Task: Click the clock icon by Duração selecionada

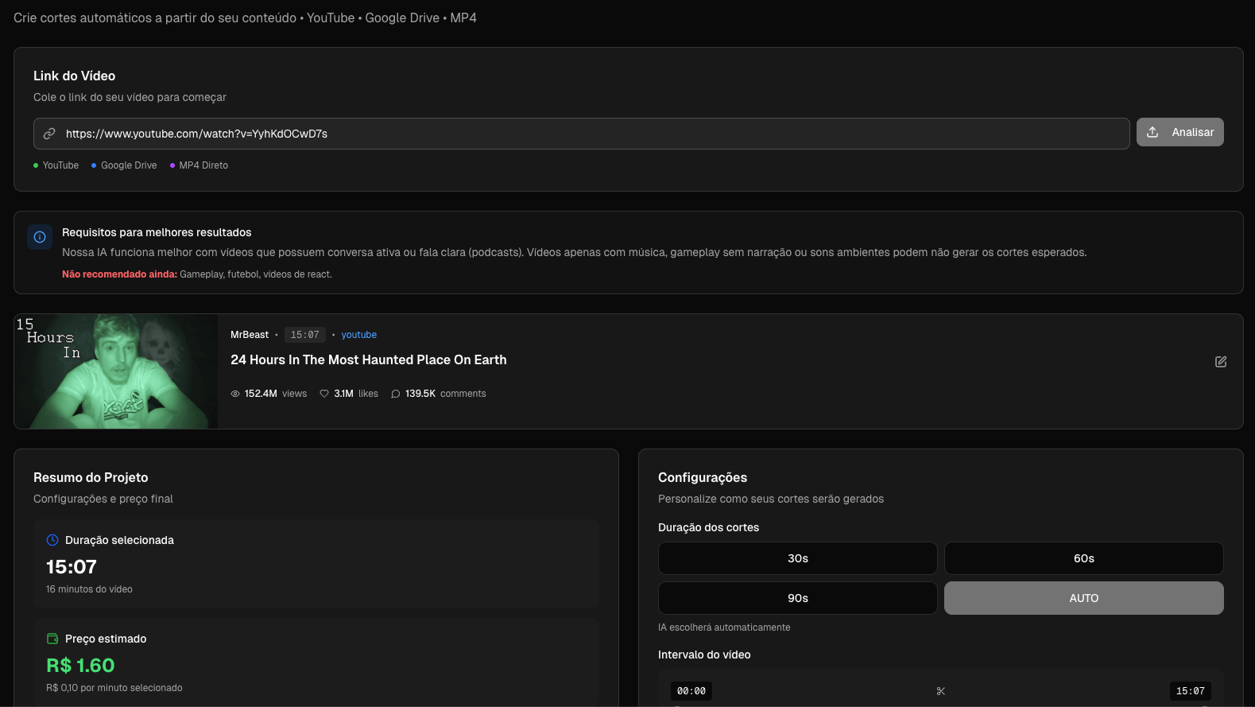Action: coord(52,540)
